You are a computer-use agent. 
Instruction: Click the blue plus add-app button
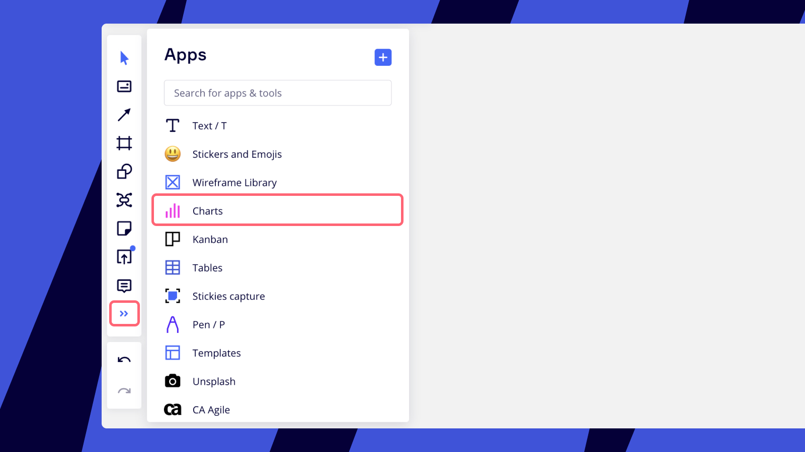pyautogui.click(x=383, y=57)
